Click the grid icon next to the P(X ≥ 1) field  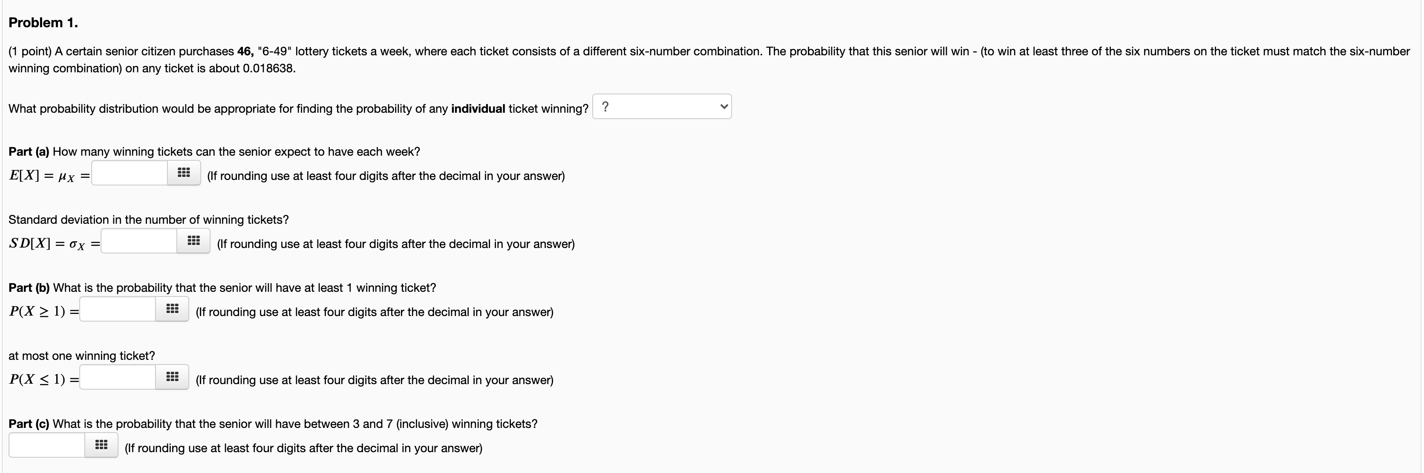[173, 309]
